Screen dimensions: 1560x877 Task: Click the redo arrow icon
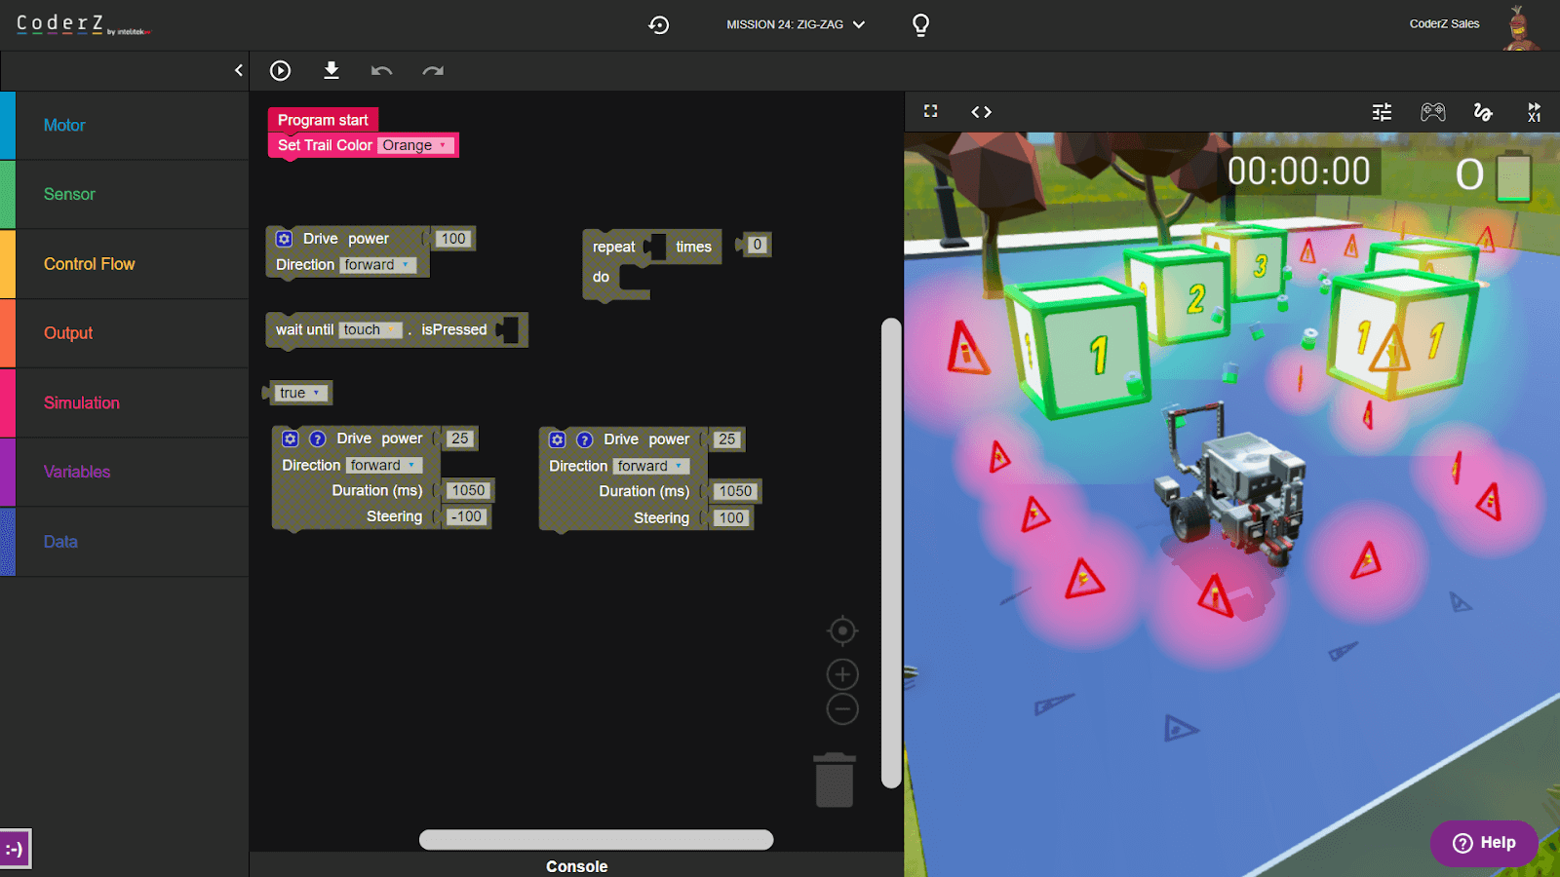[433, 70]
